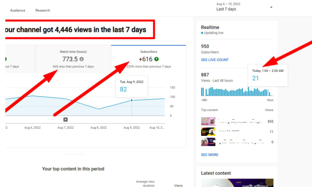Switch to the Research tab
The height and width of the screenshot is (187, 312).
point(43,10)
